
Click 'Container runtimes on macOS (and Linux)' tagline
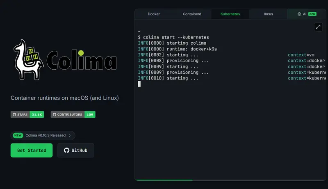(65, 98)
